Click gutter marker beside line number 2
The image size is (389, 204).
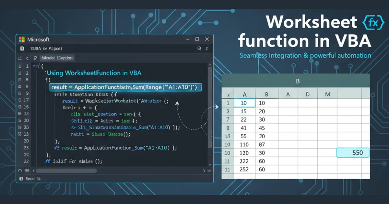[x=20, y=73]
